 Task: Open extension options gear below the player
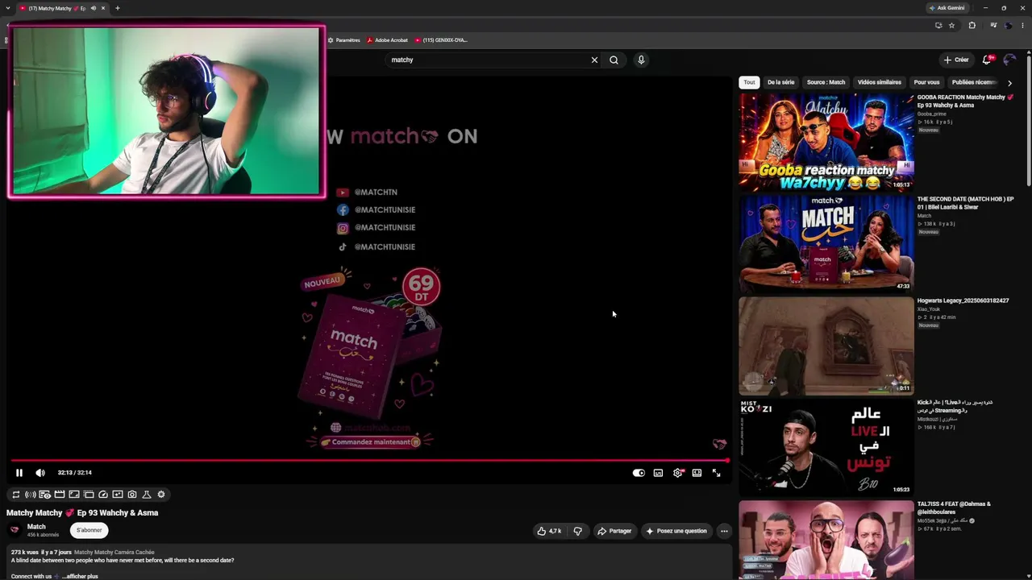pos(160,495)
